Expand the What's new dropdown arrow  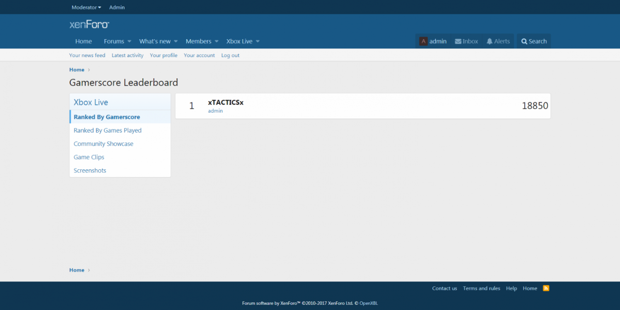click(x=176, y=42)
